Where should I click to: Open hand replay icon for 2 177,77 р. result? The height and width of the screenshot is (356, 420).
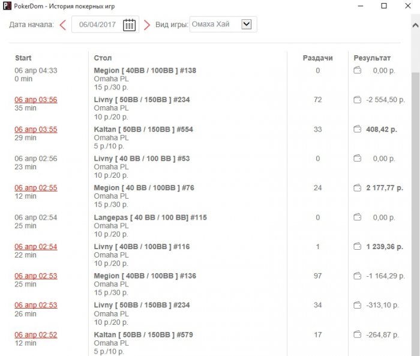(x=358, y=188)
